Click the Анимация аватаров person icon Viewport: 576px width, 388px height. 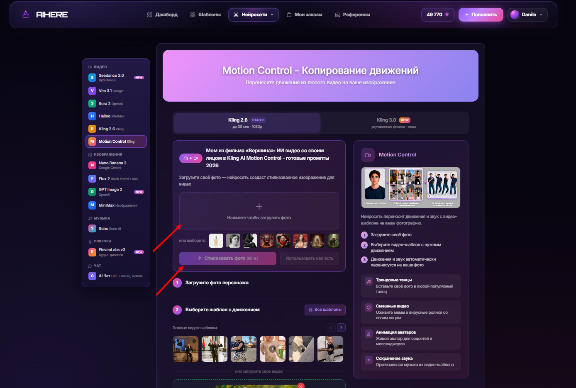(x=369, y=334)
